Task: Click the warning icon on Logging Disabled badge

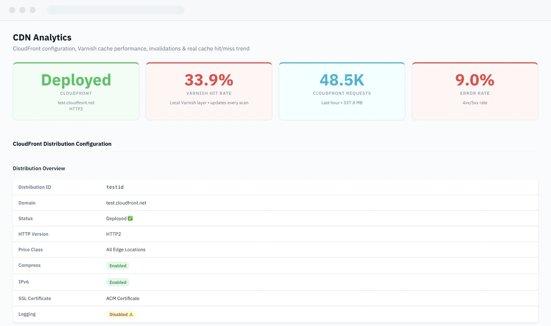Action: 131,315
